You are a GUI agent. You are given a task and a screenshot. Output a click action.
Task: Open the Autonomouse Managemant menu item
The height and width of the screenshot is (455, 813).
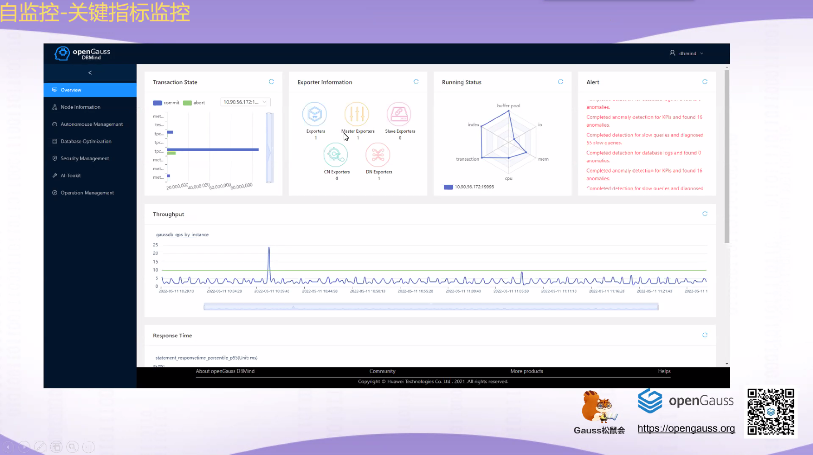[90, 124]
